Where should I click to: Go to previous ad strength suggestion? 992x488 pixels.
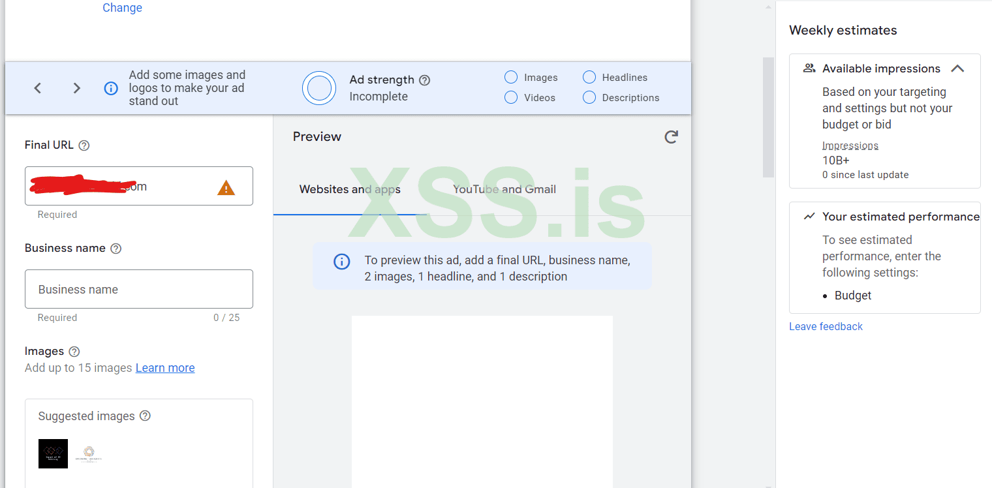coord(38,88)
